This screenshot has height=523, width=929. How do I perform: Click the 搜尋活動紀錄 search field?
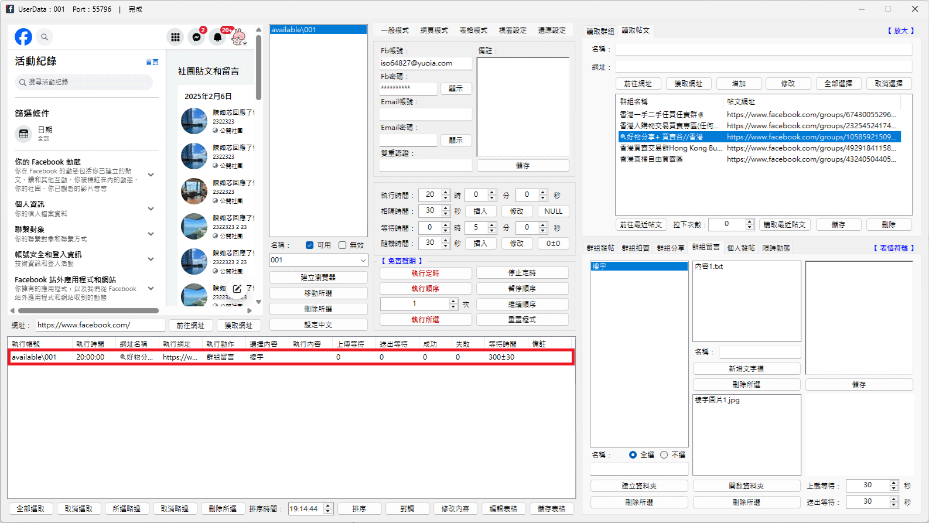click(x=84, y=82)
